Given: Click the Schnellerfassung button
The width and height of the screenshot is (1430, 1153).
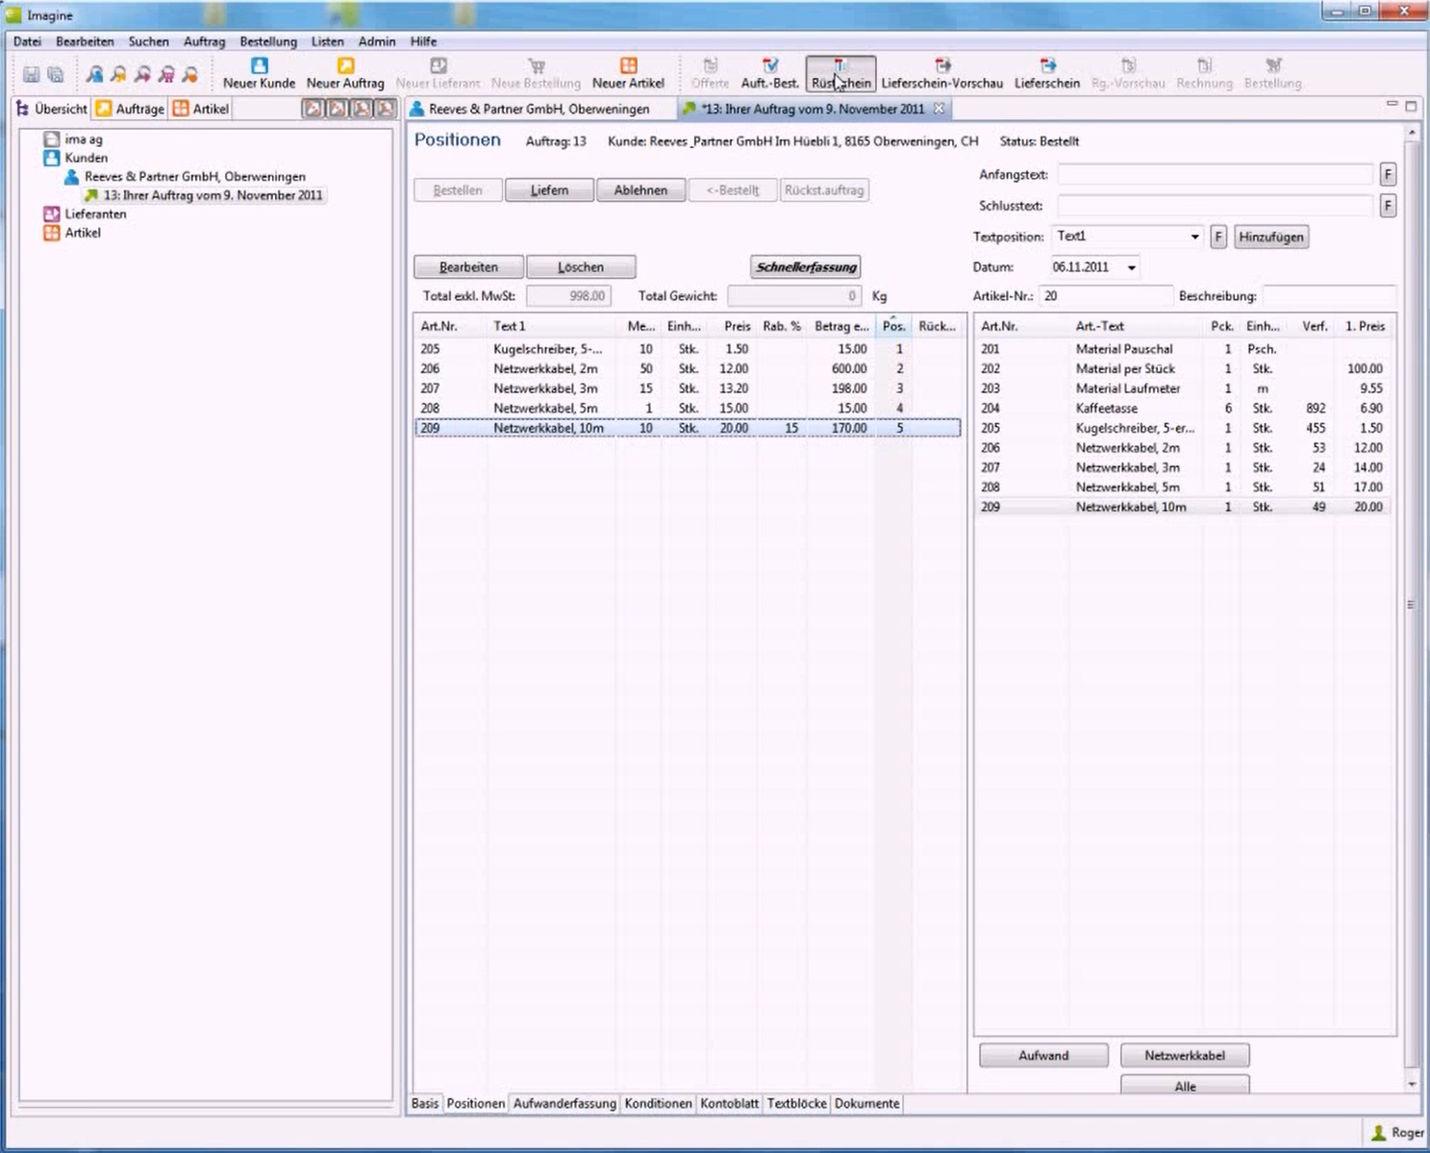Looking at the screenshot, I should [806, 267].
